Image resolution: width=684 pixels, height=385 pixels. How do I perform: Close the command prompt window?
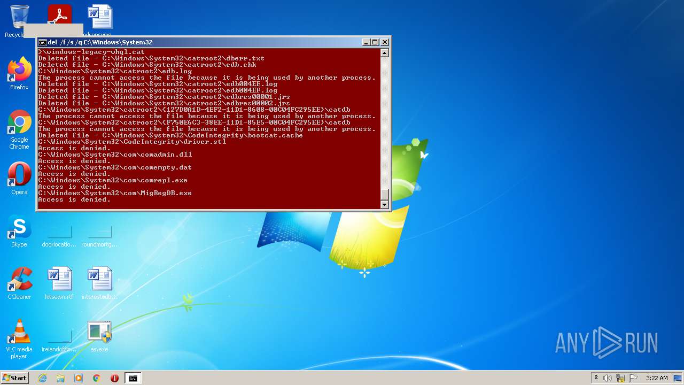click(384, 42)
